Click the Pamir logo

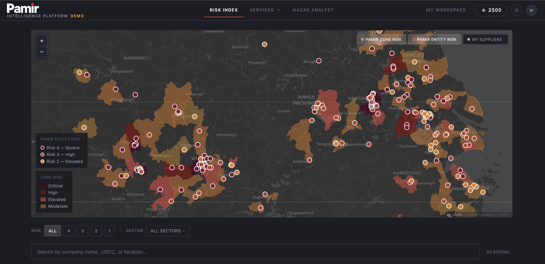coord(23,8)
